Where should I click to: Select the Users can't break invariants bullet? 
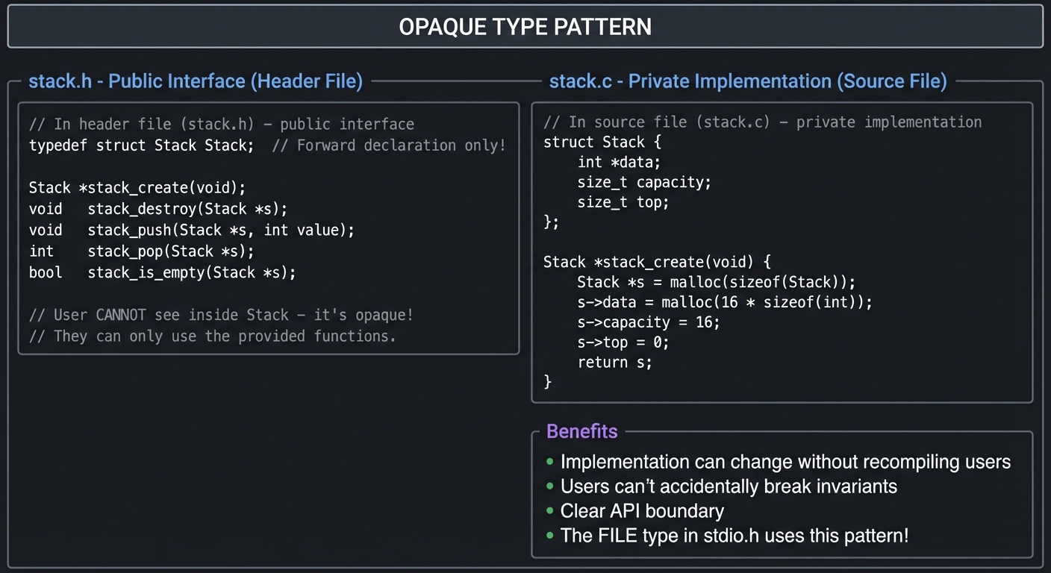(x=729, y=486)
